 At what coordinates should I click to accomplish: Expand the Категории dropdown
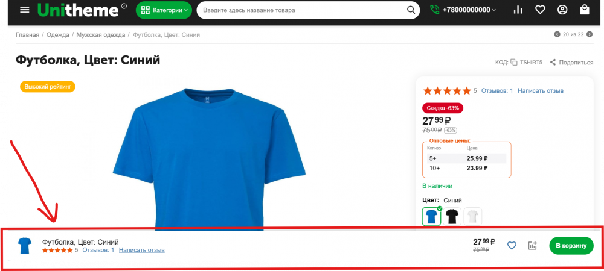click(x=163, y=10)
